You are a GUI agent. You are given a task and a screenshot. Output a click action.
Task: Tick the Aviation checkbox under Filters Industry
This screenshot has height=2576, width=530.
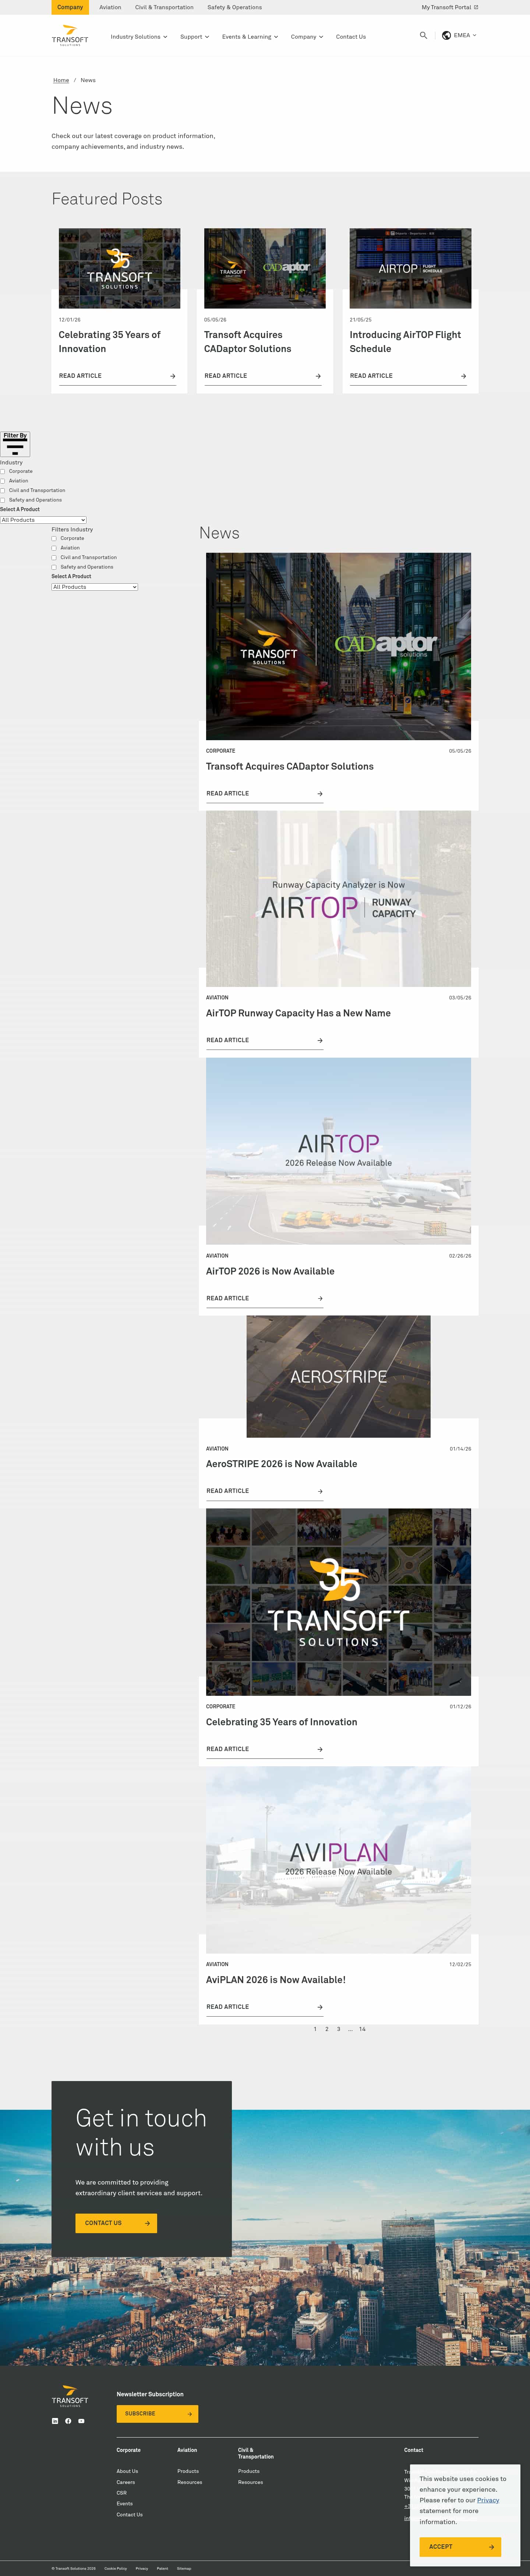tap(54, 548)
